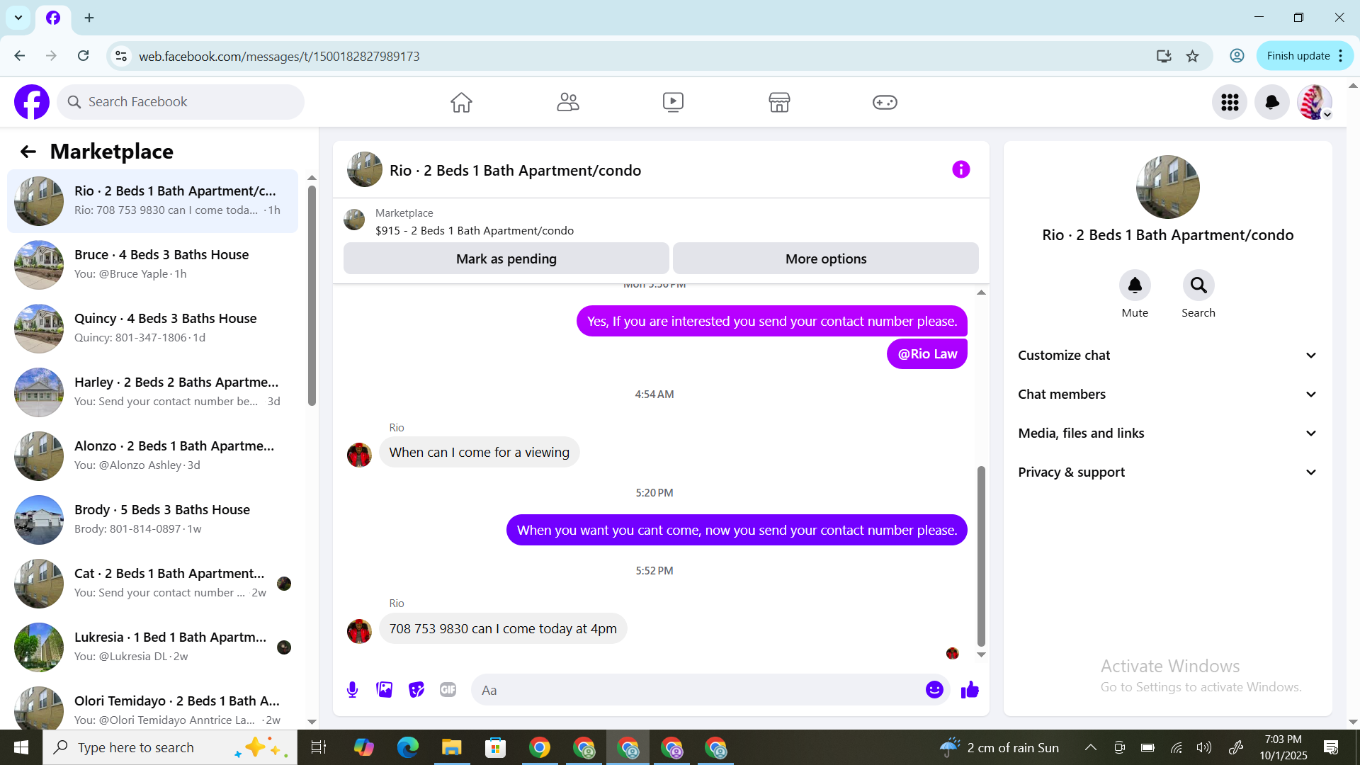Open Cat 2 Beds 1 Bath chat
The width and height of the screenshot is (1360, 765).
pos(152,584)
